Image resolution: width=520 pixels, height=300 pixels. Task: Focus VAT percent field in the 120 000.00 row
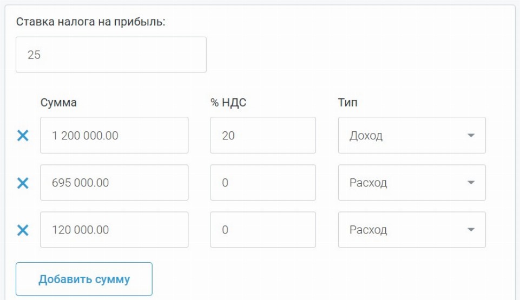[262, 230]
